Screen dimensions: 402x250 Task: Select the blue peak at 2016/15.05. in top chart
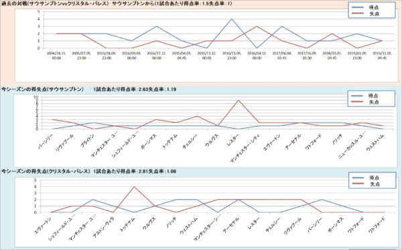point(232,19)
